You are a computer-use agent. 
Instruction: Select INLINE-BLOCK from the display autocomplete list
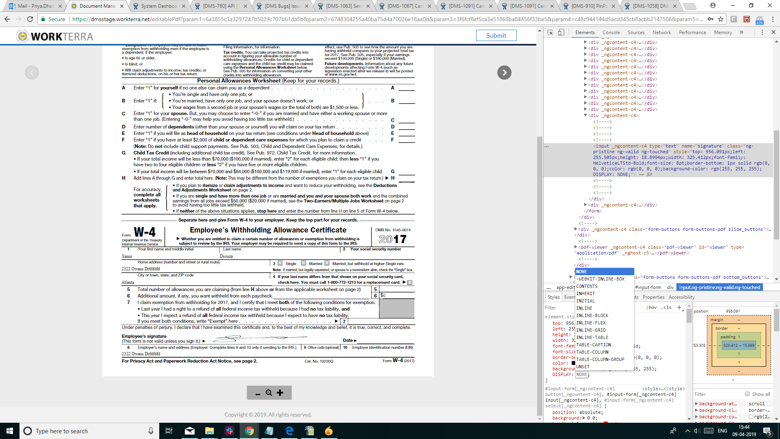pos(592,315)
